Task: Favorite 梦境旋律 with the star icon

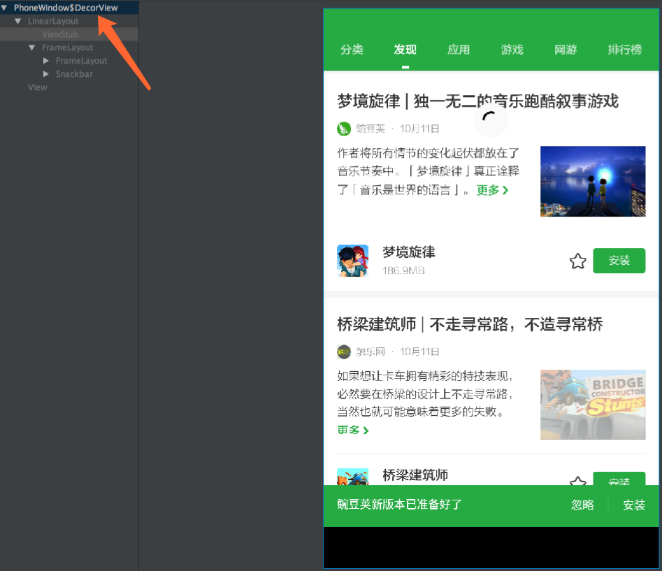Action: coord(578,261)
